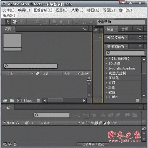
Task: Toggle hide shy layers in timeline
Action: tap(103, 115)
